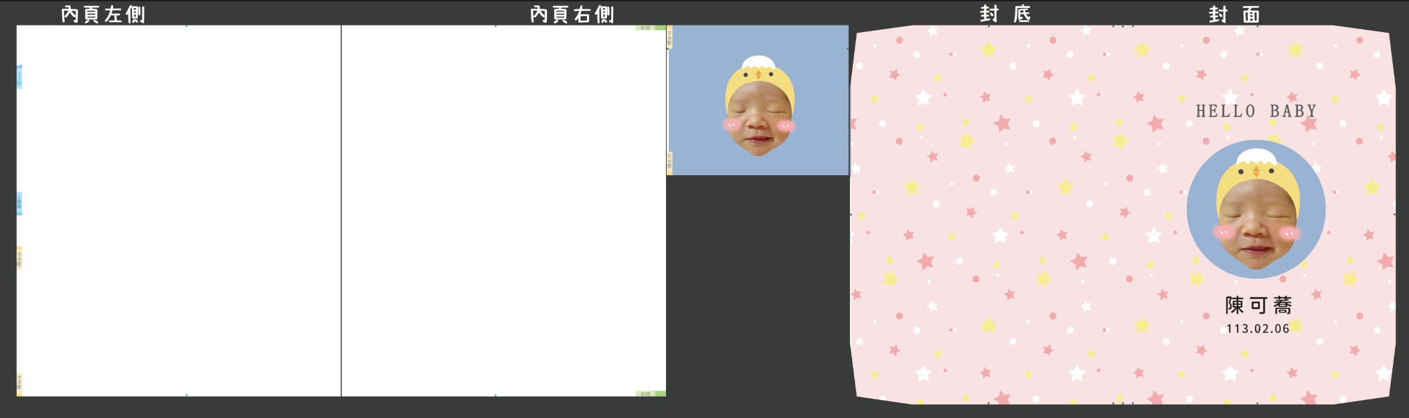This screenshot has width=1409, height=418.
Task: Click the upper orange marker on left page edge
Action: click(19, 258)
